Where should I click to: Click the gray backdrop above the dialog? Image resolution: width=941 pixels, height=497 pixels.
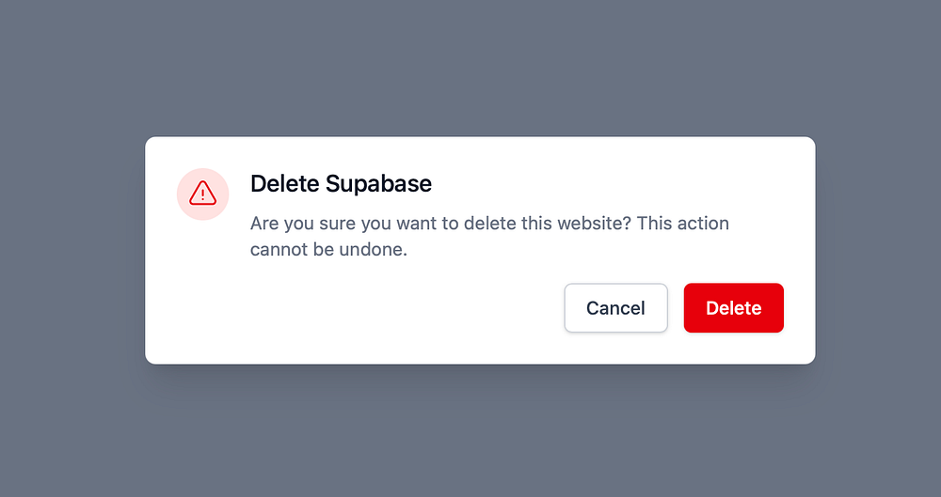tap(470, 66)
